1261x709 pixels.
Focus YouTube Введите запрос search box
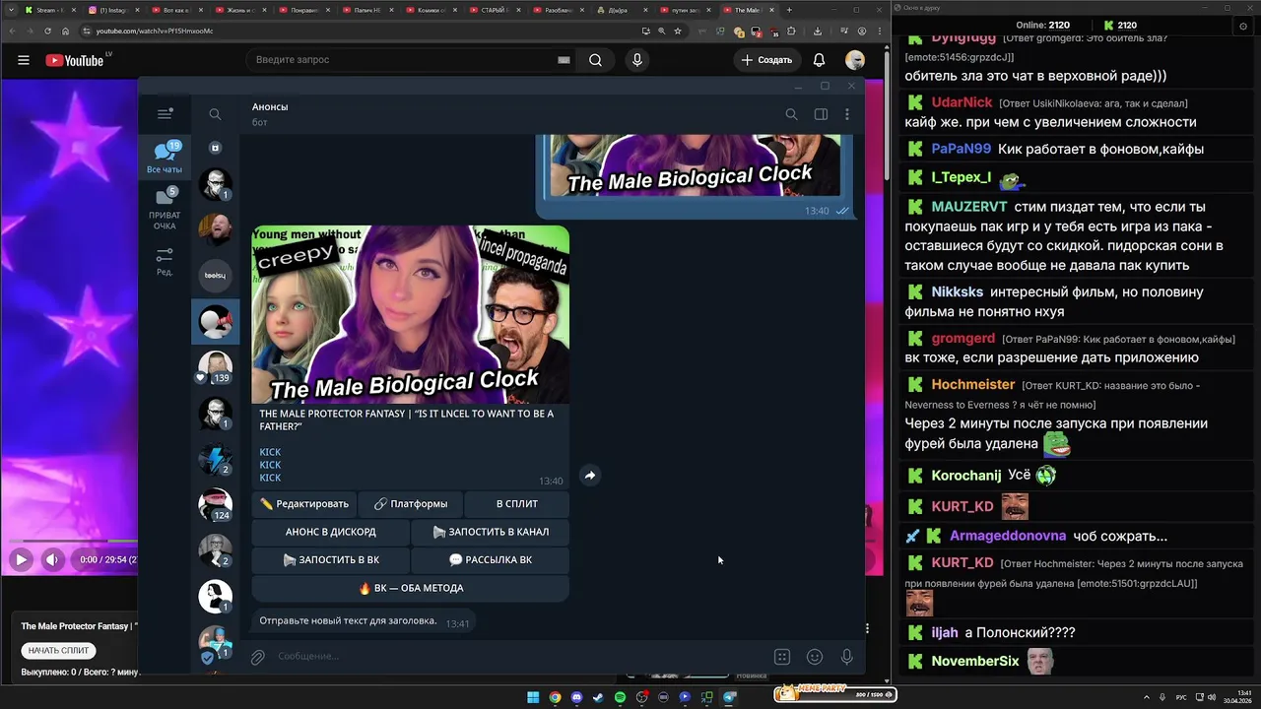[404, 60]
